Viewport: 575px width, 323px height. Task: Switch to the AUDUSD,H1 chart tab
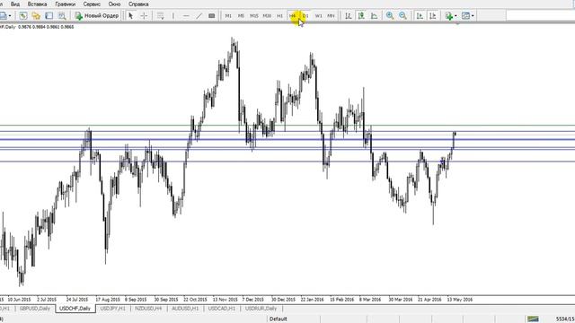185,309
